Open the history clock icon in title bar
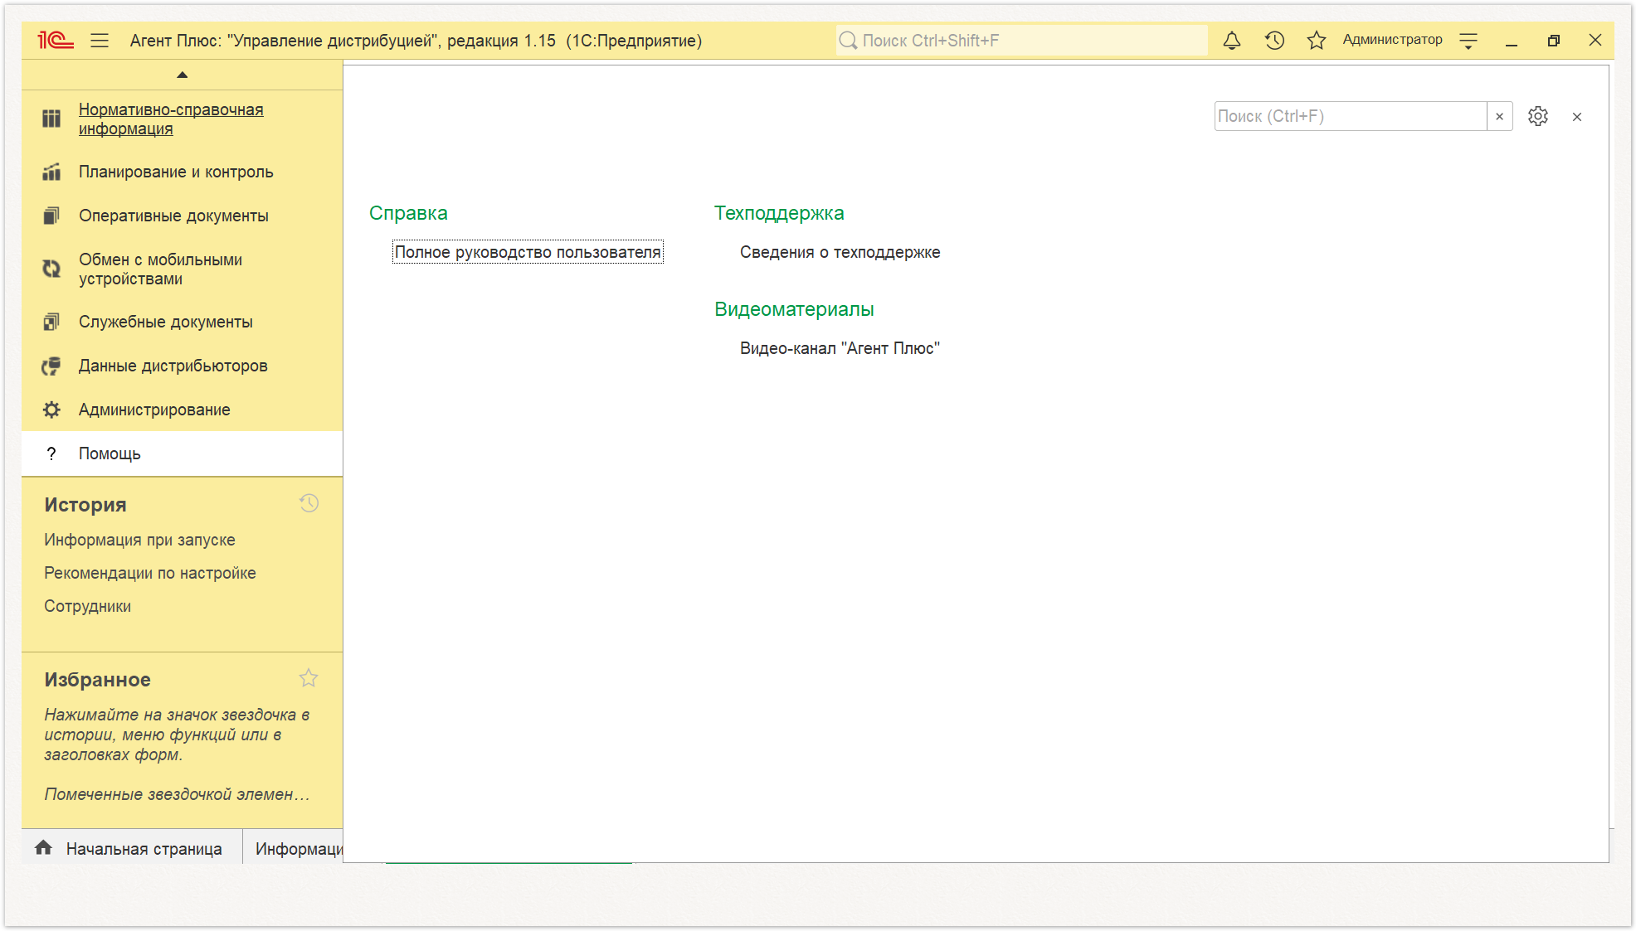 tap(1275, 40)
